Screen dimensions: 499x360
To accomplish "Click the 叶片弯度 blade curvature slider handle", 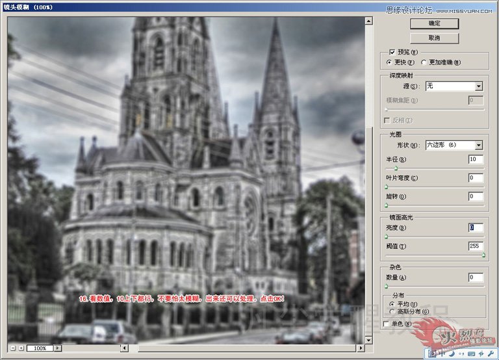I will click(387, 187).
